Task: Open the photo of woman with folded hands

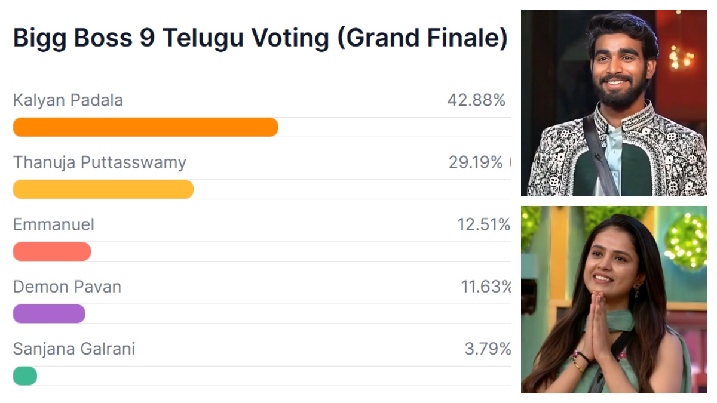Action: point(614,300)
